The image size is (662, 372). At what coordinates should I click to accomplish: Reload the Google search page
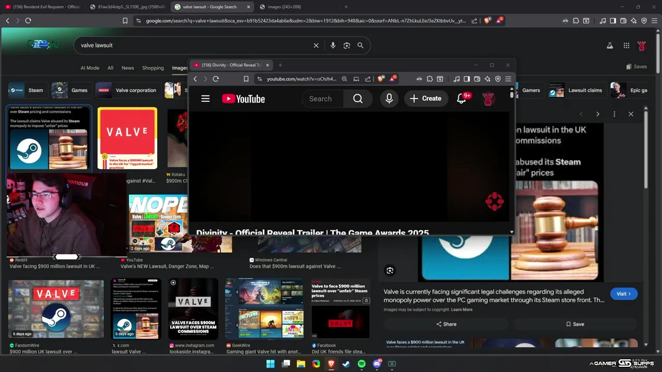pyautogui.click(x=28, y=21)
